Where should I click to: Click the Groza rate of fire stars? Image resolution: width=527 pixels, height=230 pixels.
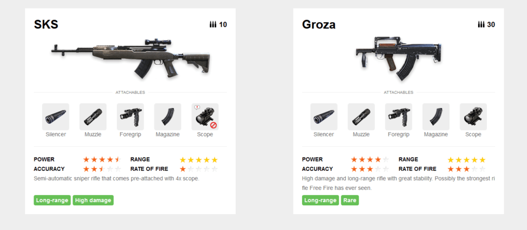(466, 169)
